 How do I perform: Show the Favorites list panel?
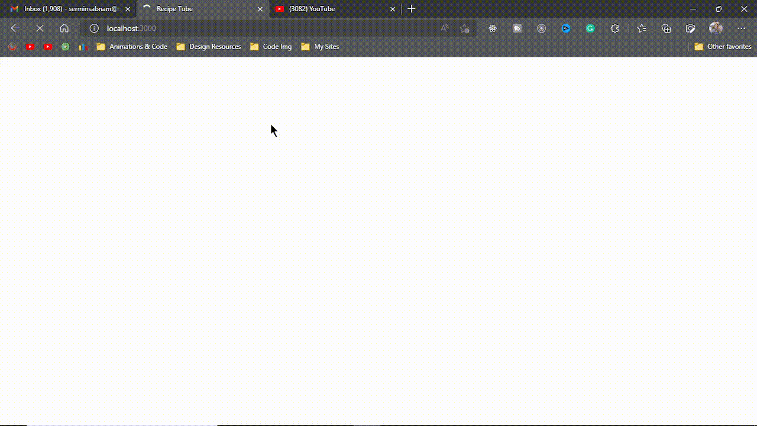[642, 28]
